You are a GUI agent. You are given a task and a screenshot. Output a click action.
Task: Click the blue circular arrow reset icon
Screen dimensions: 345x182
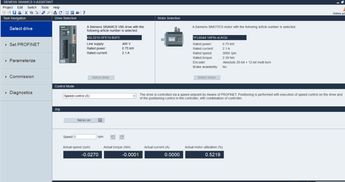tap(60, 13)
